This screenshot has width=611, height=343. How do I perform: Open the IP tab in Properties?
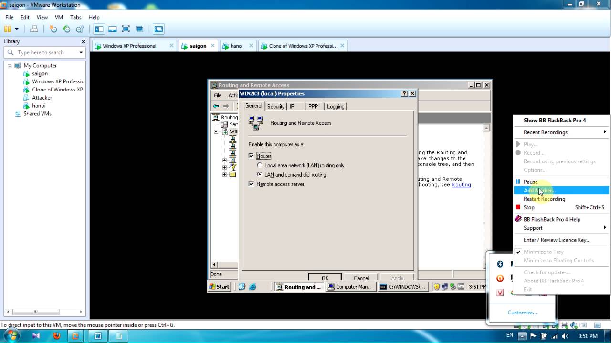[292, 106]
